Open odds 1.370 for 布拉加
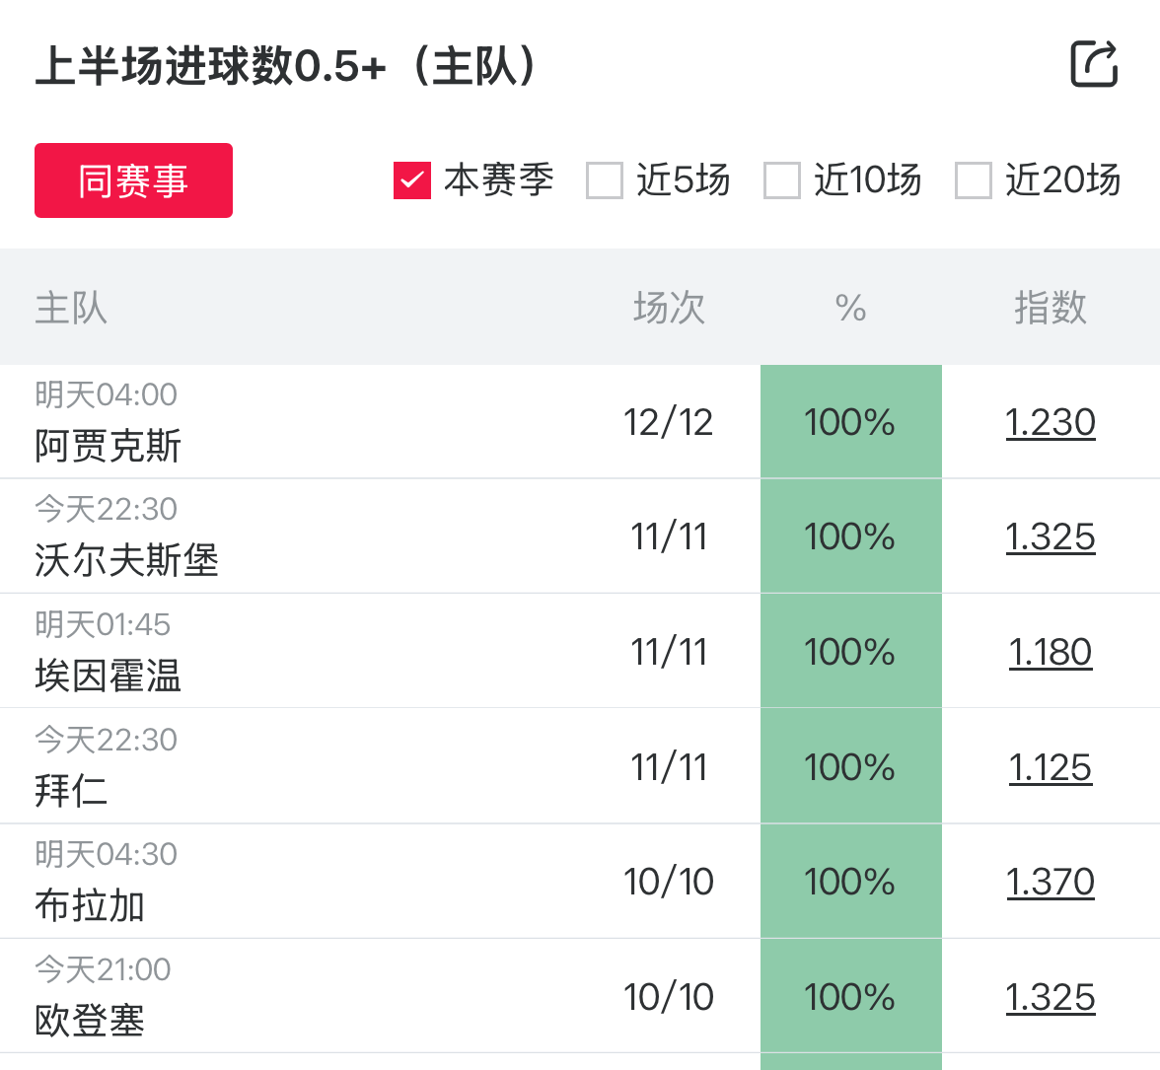 pyautogui.click(x=1051, y=882)
